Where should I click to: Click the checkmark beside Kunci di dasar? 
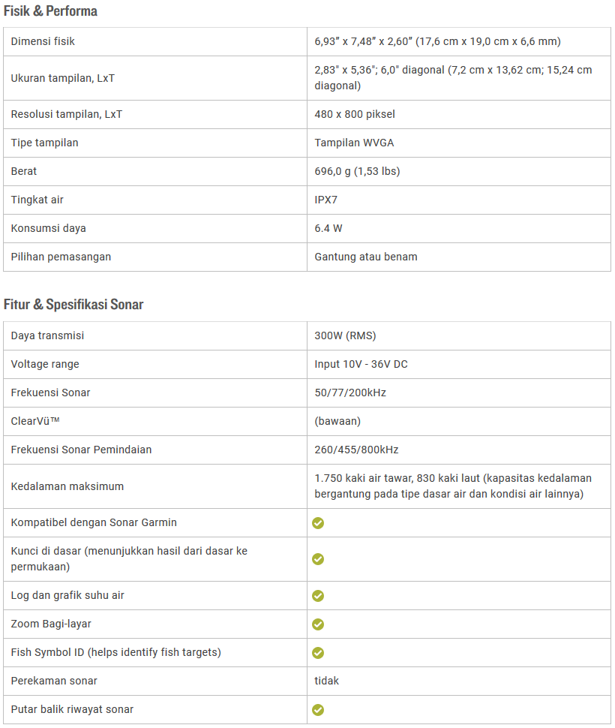point(318,559)
